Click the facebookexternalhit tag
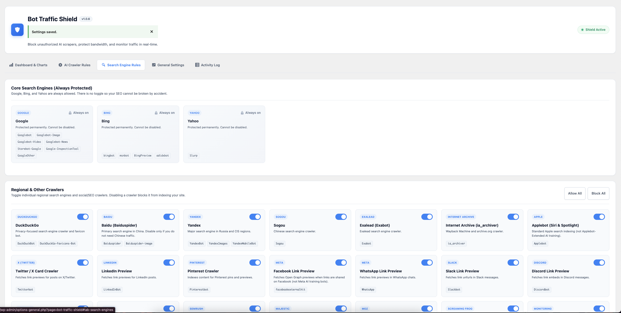621x313 pixels. tap(290, 289)
